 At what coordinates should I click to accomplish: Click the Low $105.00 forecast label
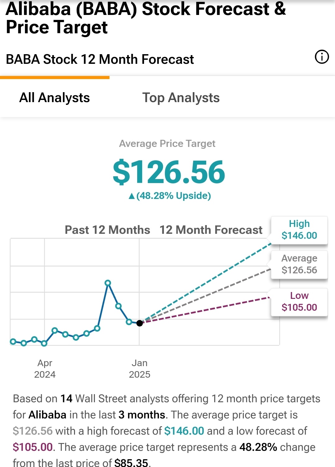[x=299, y=302]
